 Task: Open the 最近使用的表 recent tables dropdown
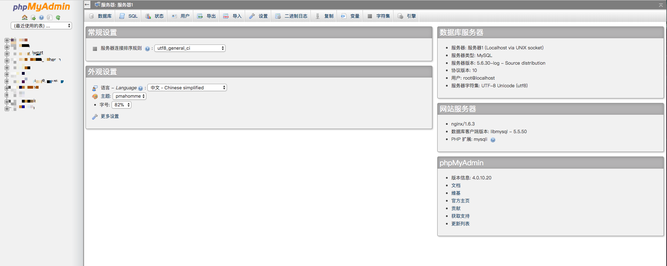pyautogui.click(x=41, y=26)
